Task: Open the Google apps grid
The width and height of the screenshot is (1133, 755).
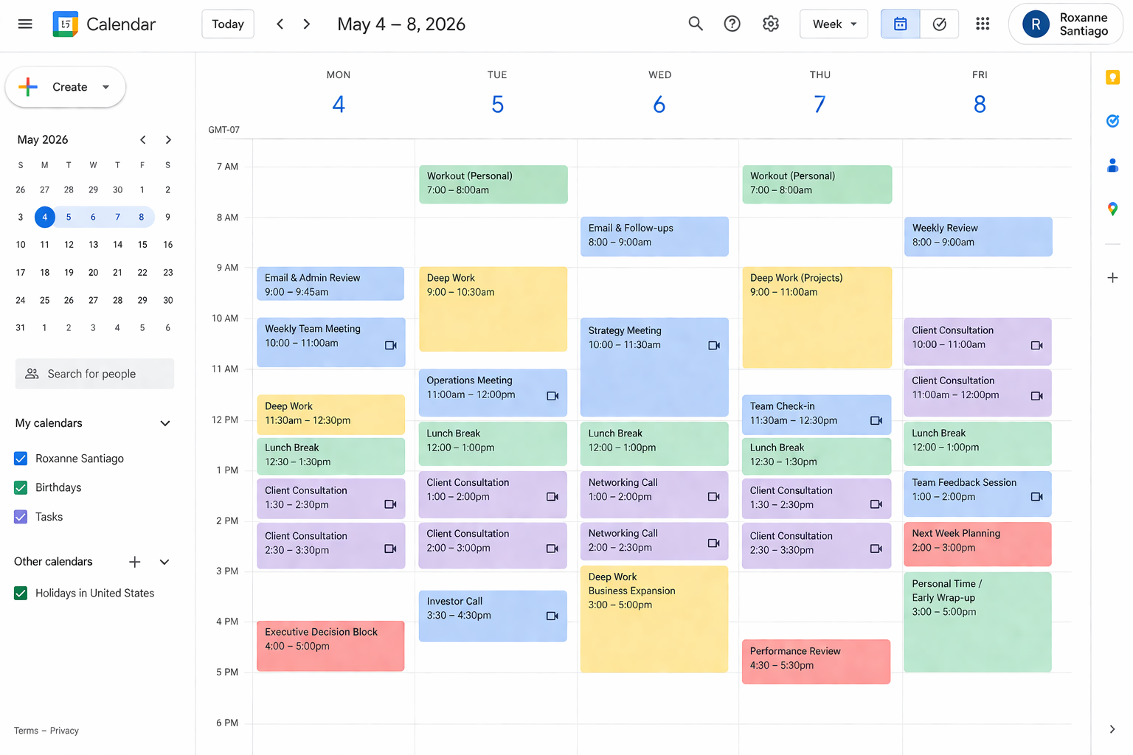Action: click(x=983, y=24)
